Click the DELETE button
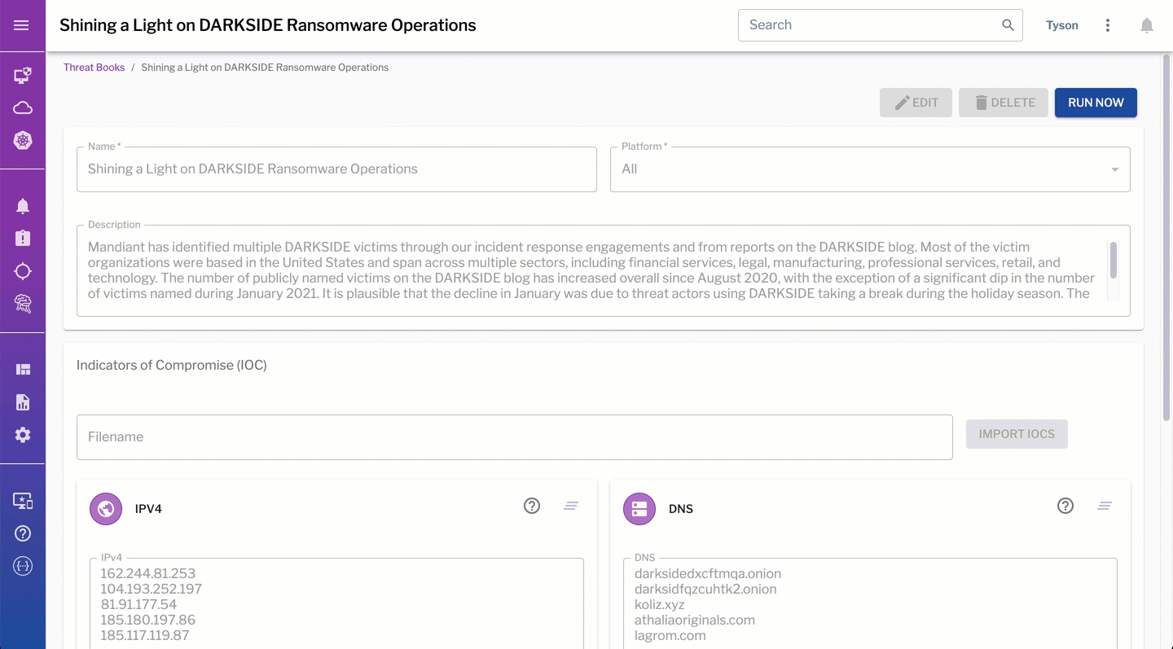Viewport: 1173px width, 649px height. 1004,103
